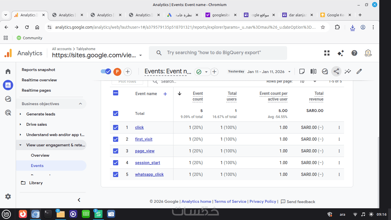Expand Drive sales in sidebar
This screenshot has width=391, height=220.
pos(20,124)
